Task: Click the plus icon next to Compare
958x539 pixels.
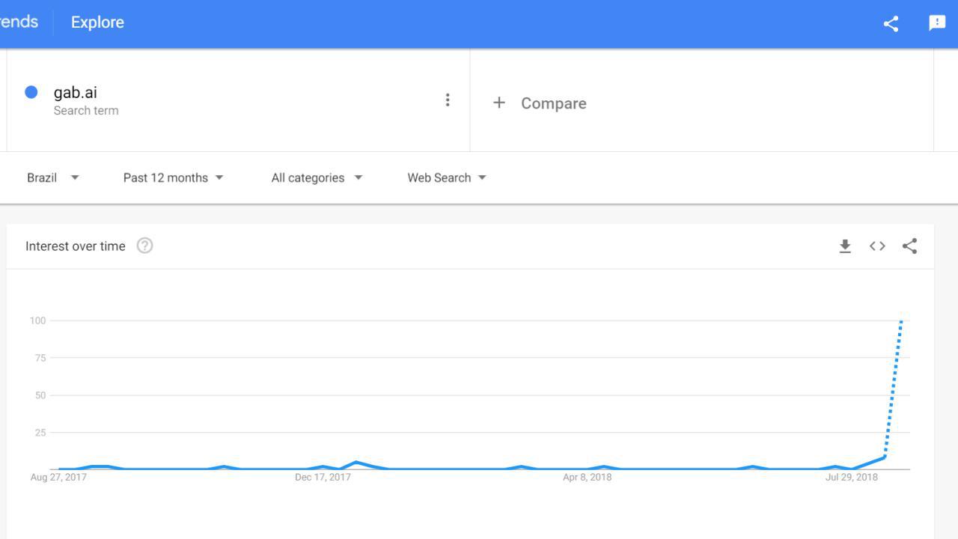Action: click(x=499, y=103)
